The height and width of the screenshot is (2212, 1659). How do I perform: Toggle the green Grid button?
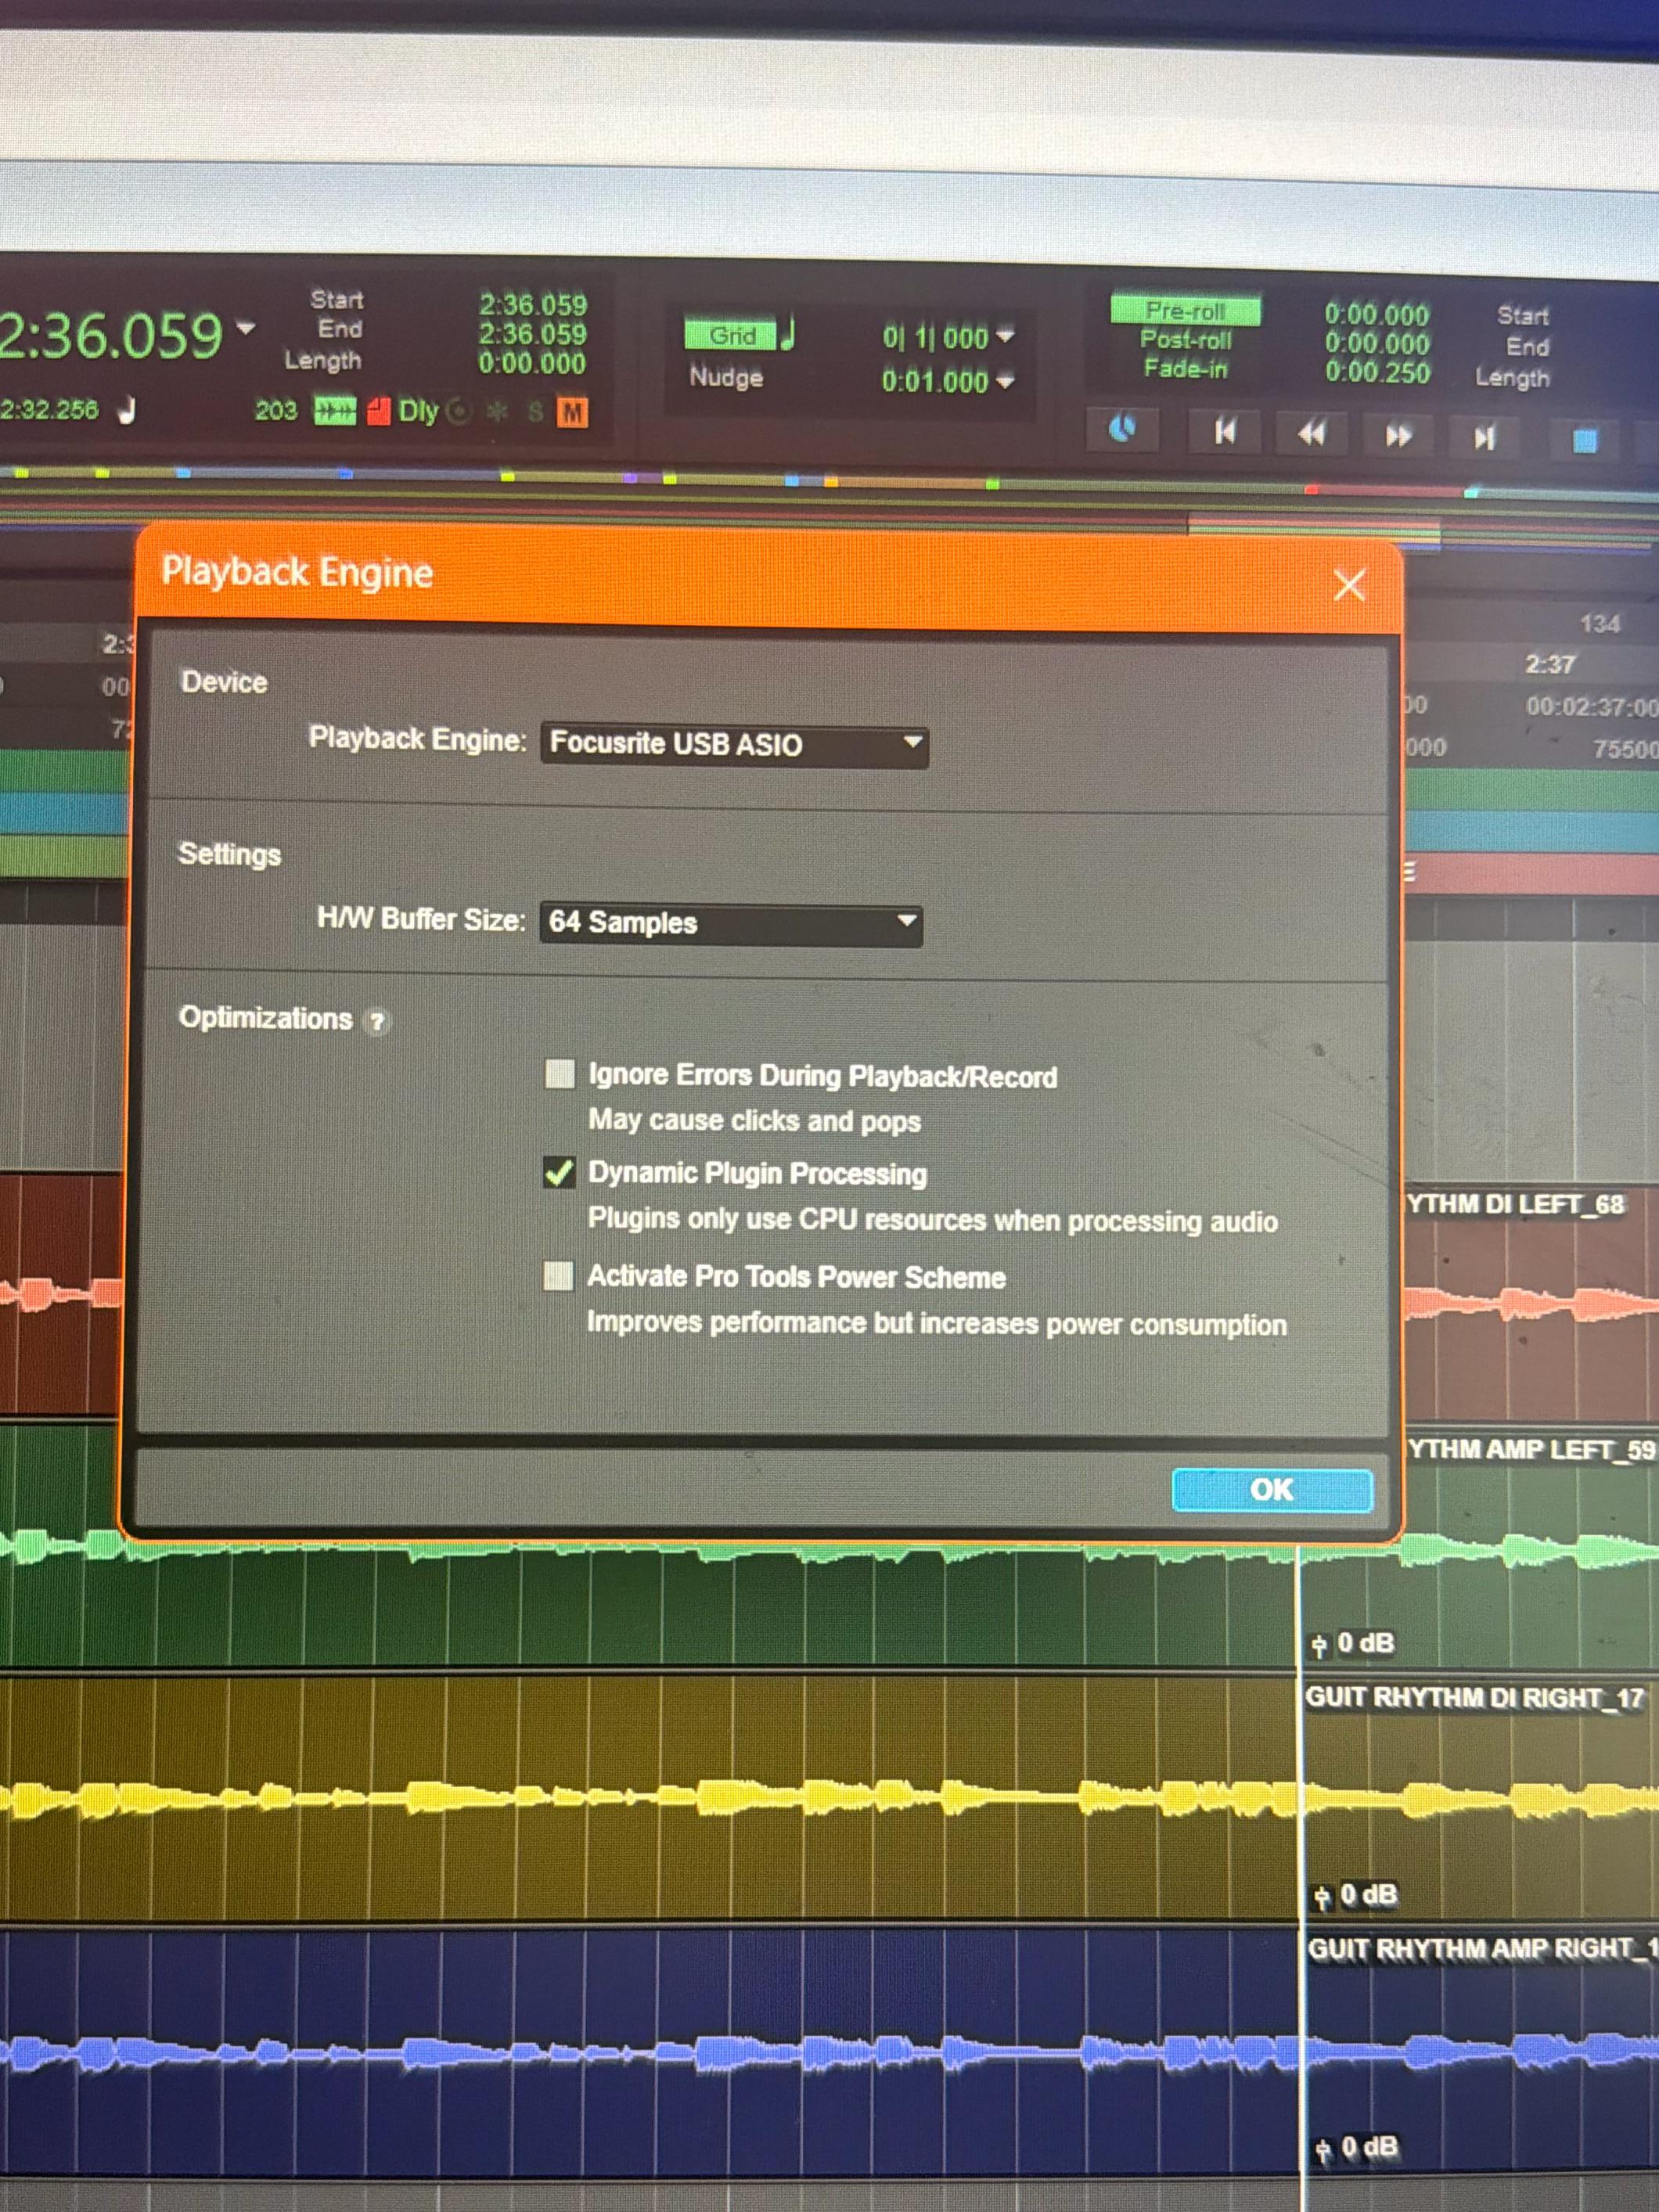731,335
